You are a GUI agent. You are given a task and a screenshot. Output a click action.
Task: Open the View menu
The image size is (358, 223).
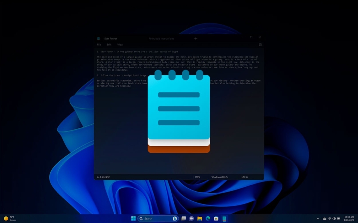(120, 45)
